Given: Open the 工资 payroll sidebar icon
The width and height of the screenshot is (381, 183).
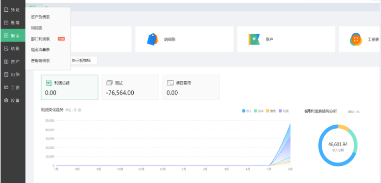Looking at the screenshot, I should pyautogui.click(x=6, y=88).
